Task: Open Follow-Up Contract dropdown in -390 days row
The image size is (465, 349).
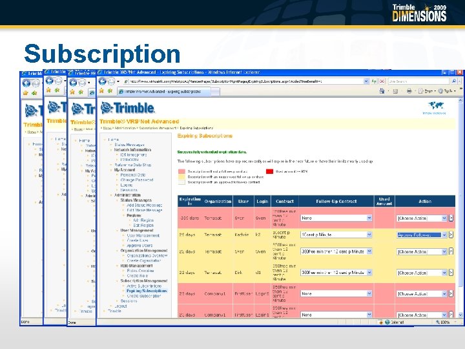Action: coord(369,218)
